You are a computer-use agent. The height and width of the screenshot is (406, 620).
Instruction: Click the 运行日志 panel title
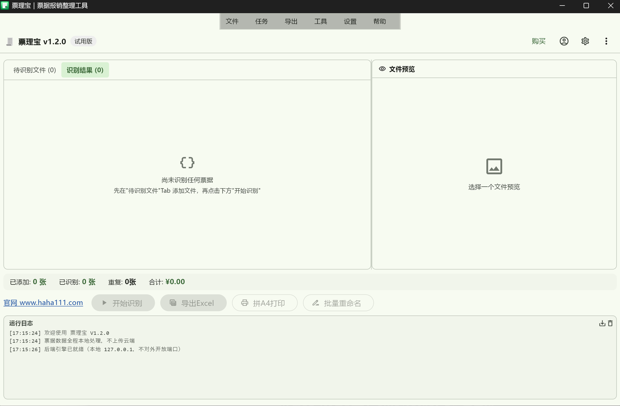pyautogui.click(x=21, y=323)
